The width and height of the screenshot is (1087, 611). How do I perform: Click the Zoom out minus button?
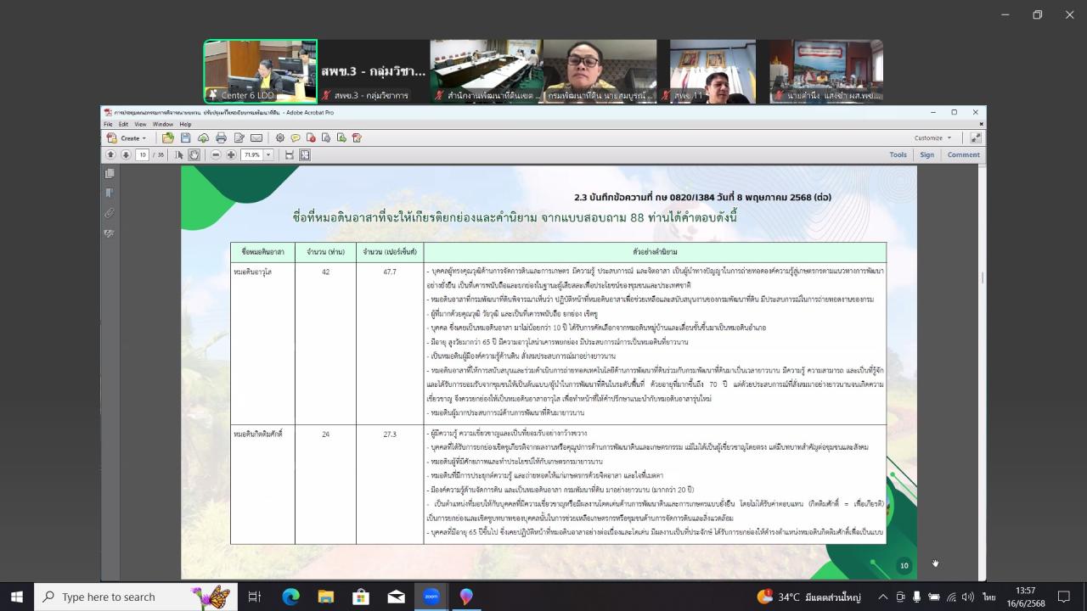tap(216, 154)
